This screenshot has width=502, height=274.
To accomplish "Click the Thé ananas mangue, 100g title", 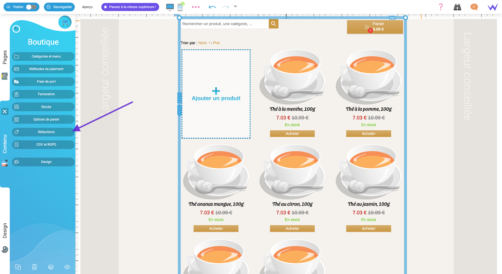I will point(216,204).
